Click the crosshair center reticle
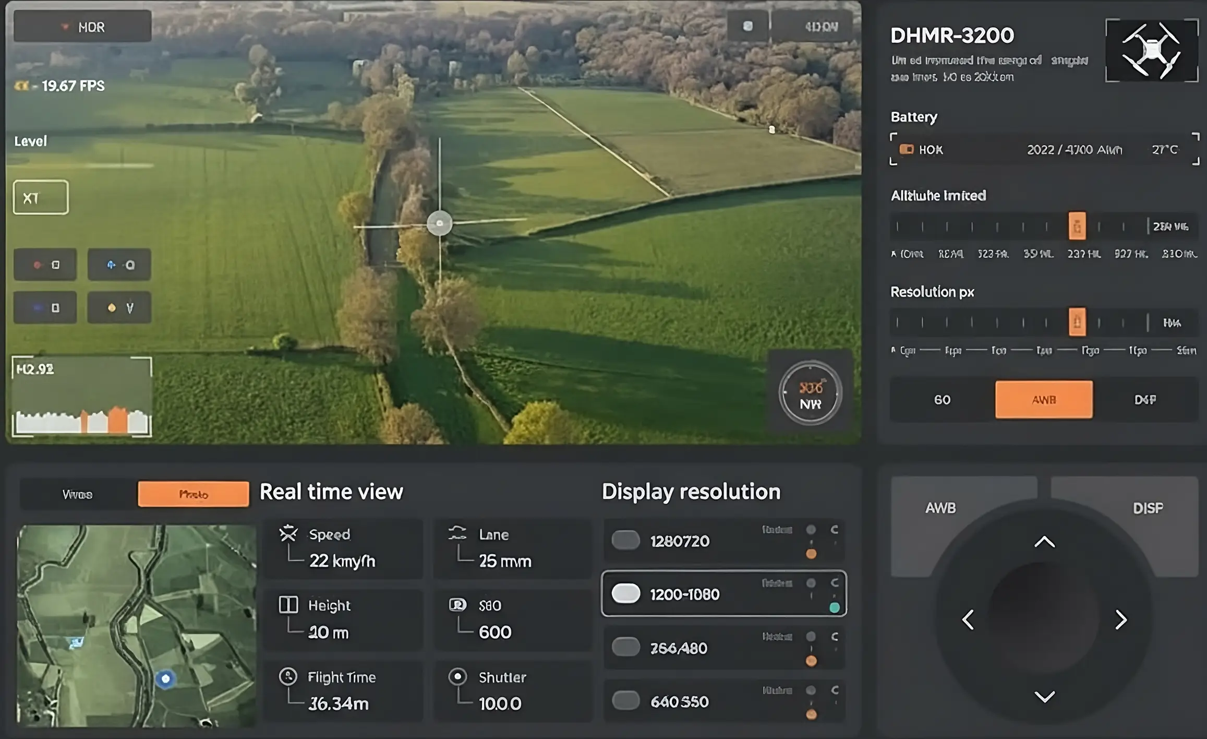Image resolution: width=1207 pixels, height=739 pixels. 439,223
